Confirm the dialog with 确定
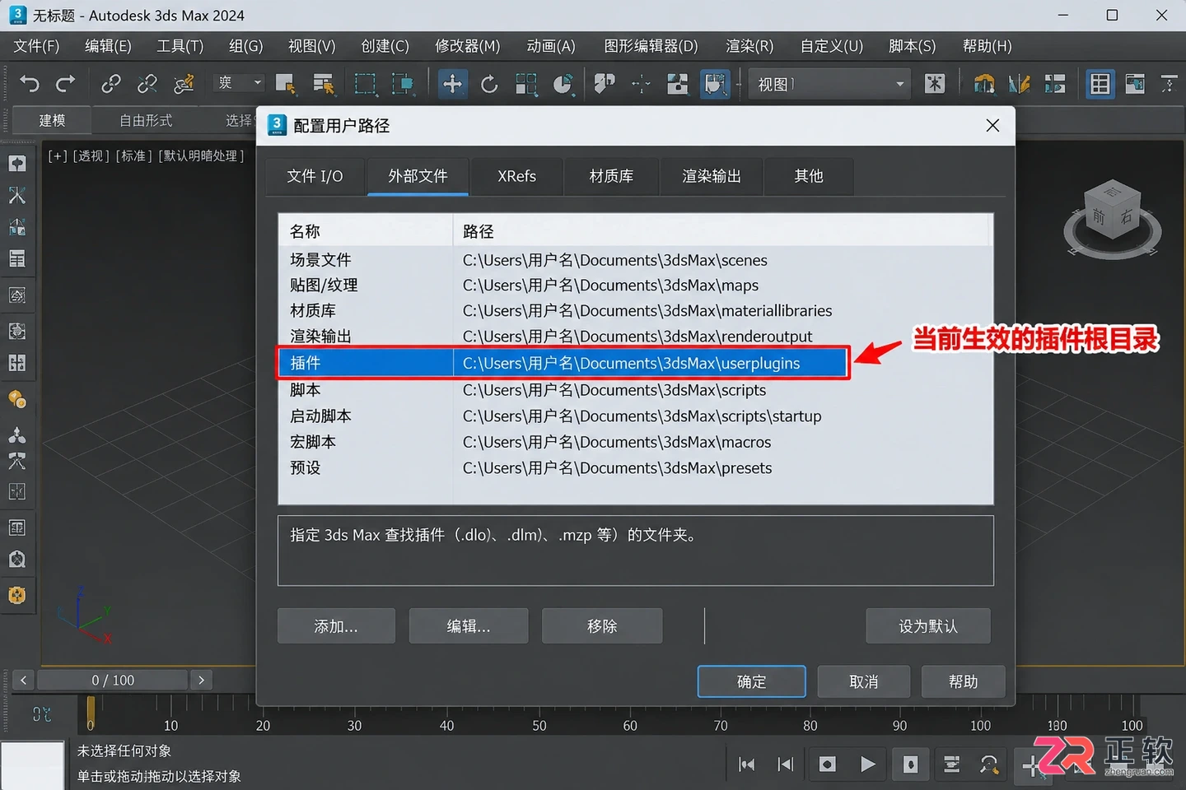Image resolution: width=1186 pixels, height=790 pixels. tap(751, 681)
